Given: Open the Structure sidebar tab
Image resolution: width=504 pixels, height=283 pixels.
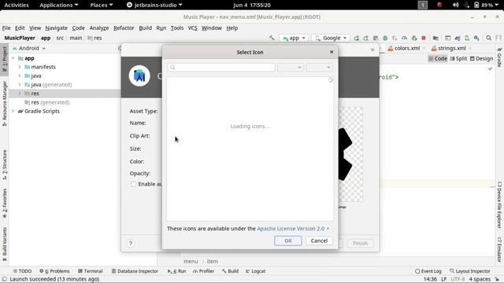Looking at the screenshot, I should (5, 164).
